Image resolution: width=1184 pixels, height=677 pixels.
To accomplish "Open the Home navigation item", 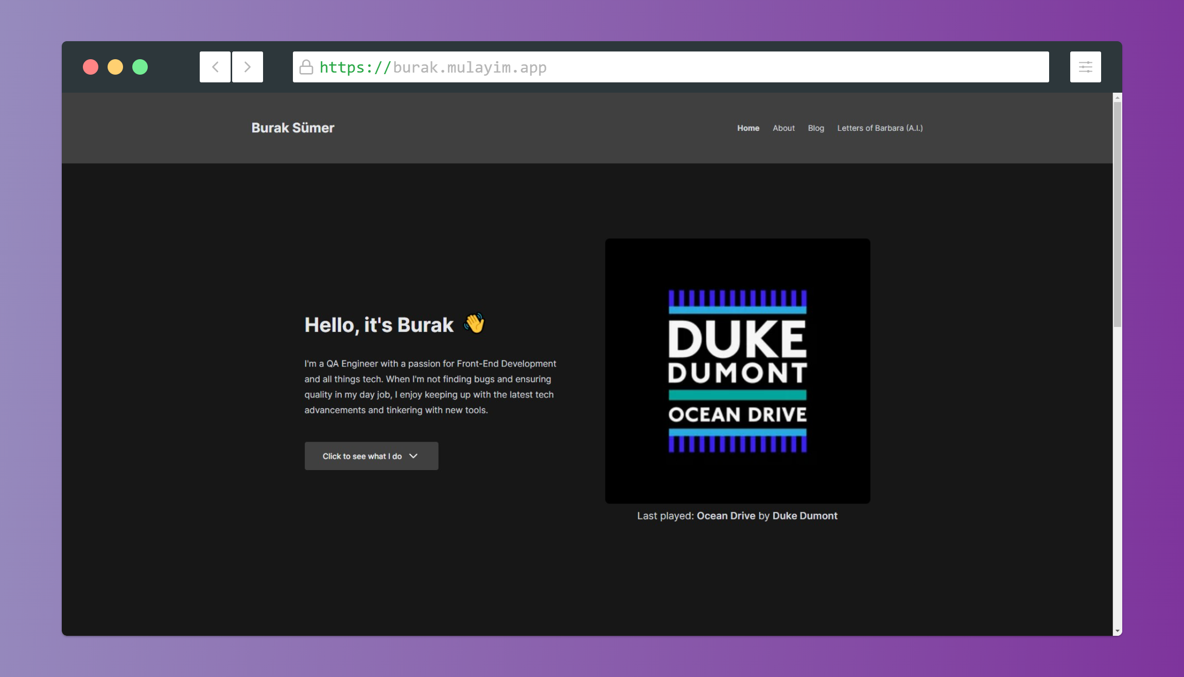I will 748,128.
